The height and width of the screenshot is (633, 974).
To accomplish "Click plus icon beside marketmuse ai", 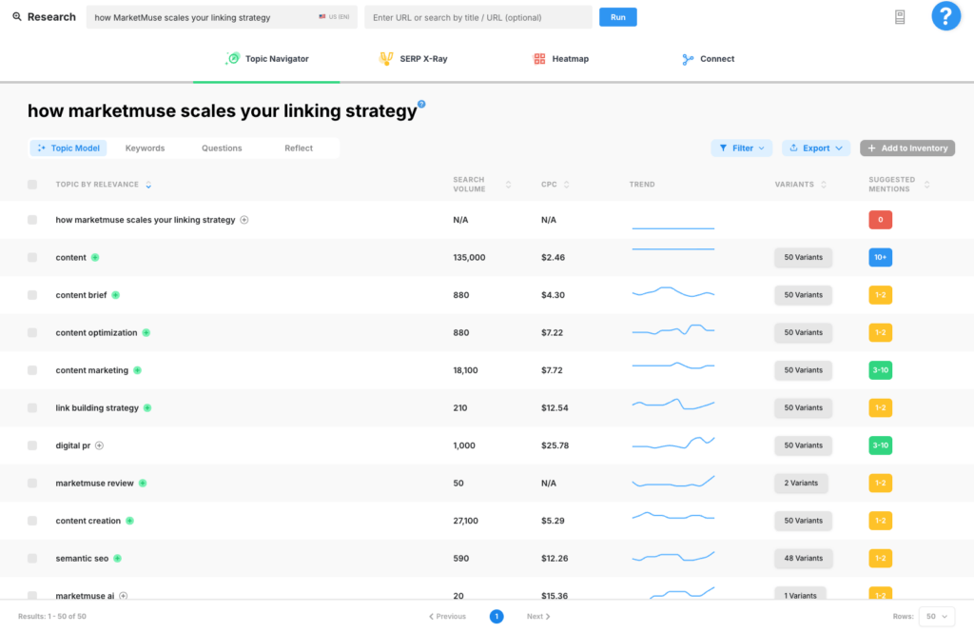I will coord(124,596).
